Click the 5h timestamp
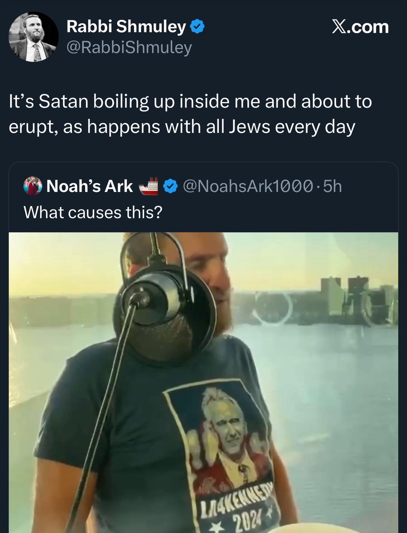 coord(333,187)
